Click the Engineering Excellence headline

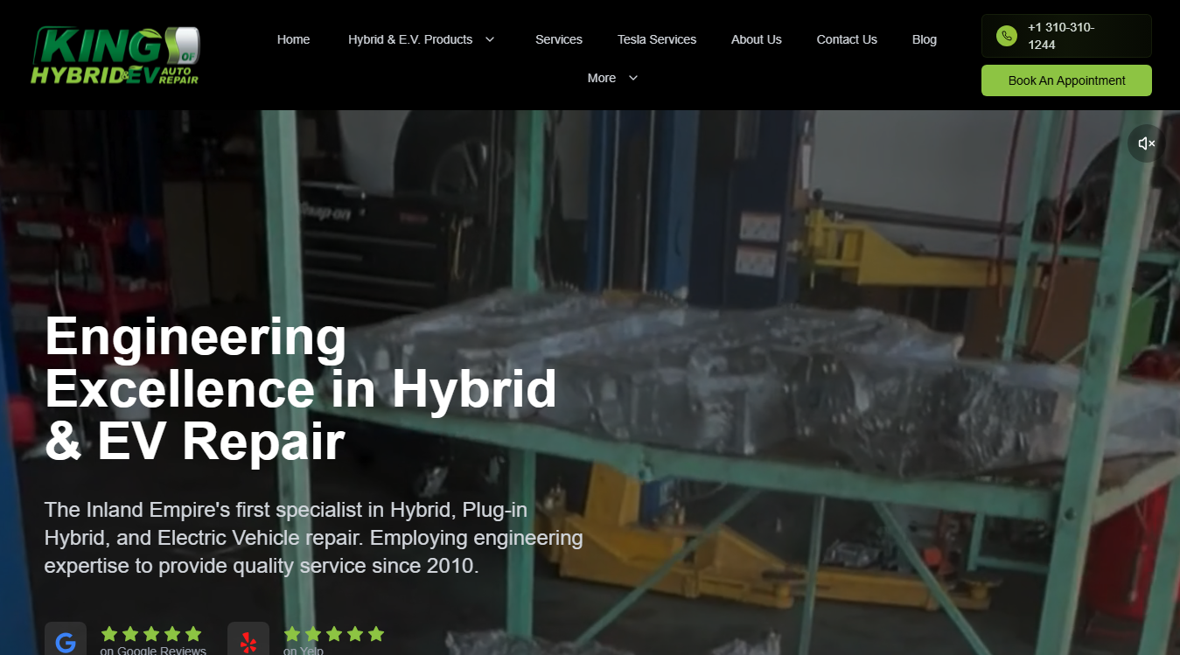301,389
